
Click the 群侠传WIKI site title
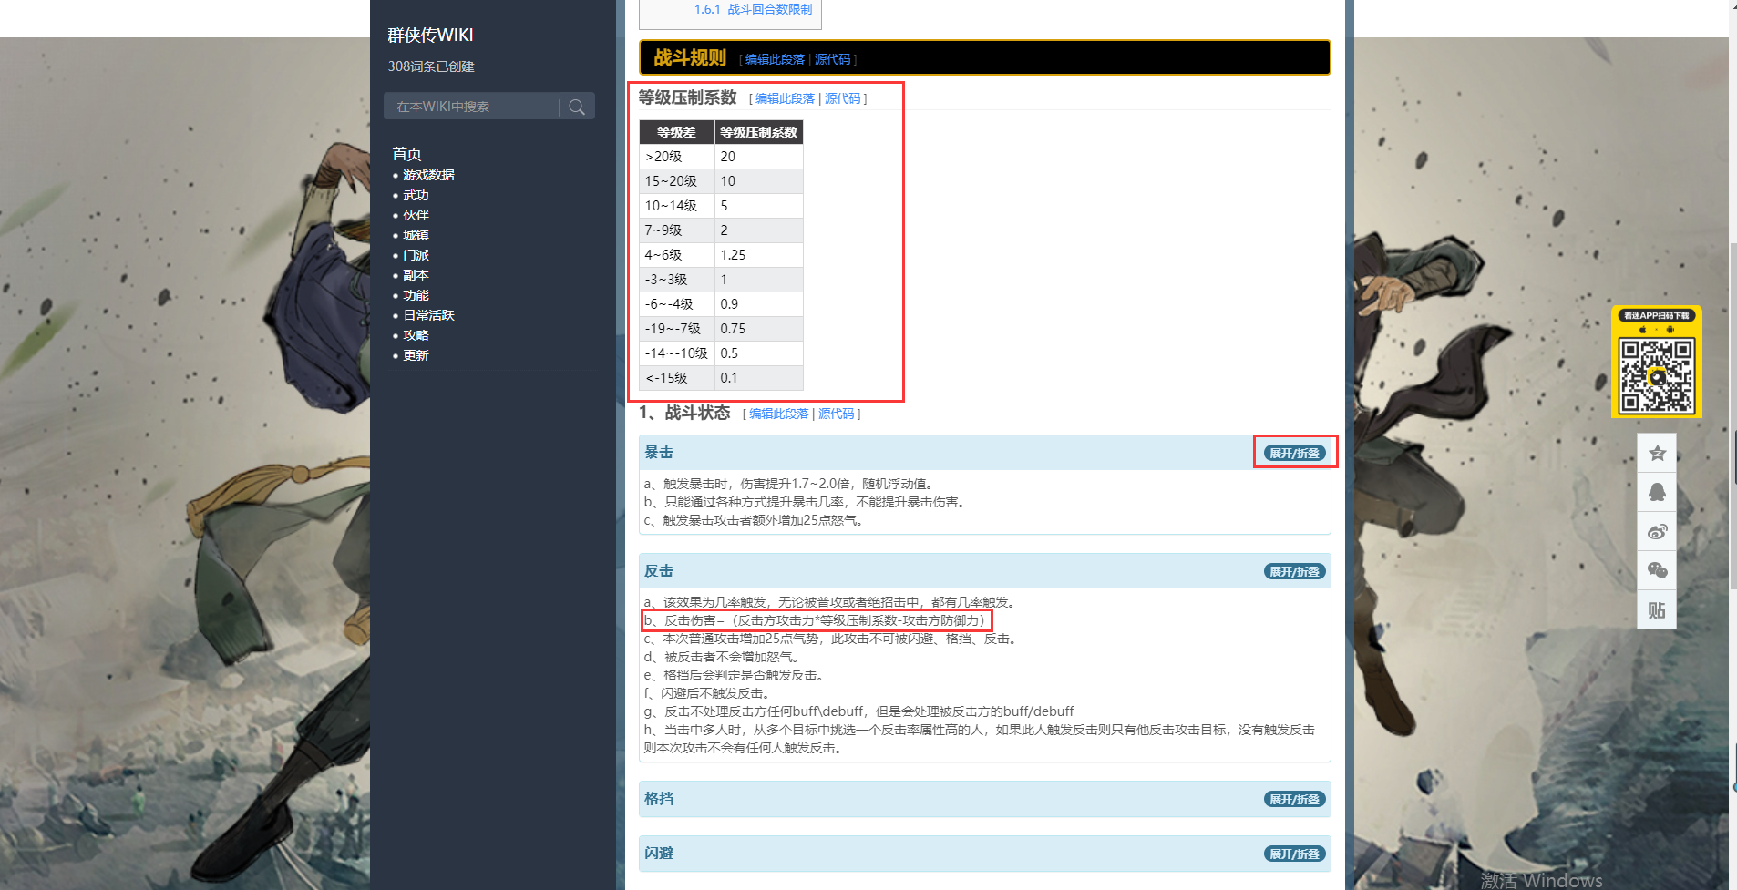pos(430,35)
